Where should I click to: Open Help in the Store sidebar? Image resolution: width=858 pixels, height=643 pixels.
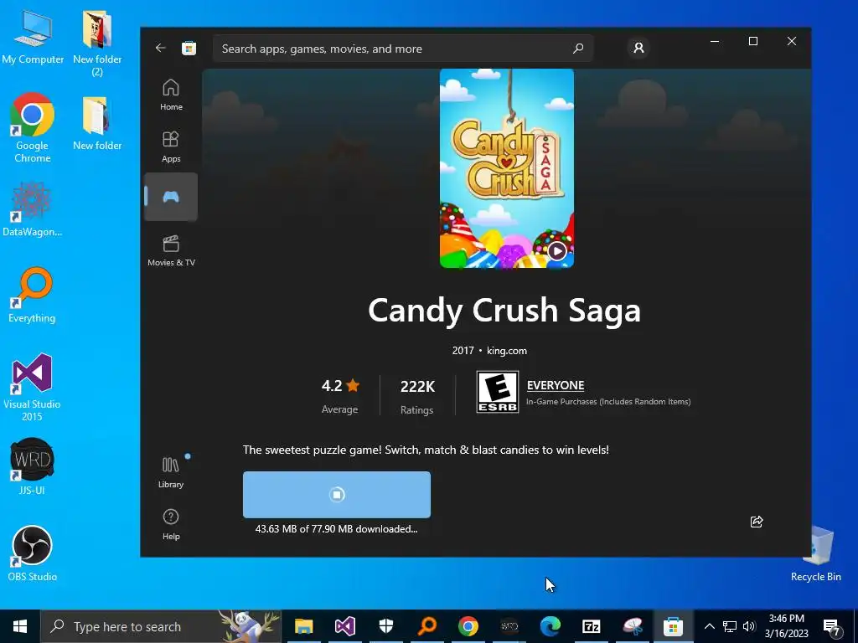pos(171,524)
